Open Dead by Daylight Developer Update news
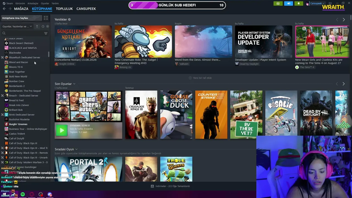Viewport: 352px width, 198px height. pos(263,42)
